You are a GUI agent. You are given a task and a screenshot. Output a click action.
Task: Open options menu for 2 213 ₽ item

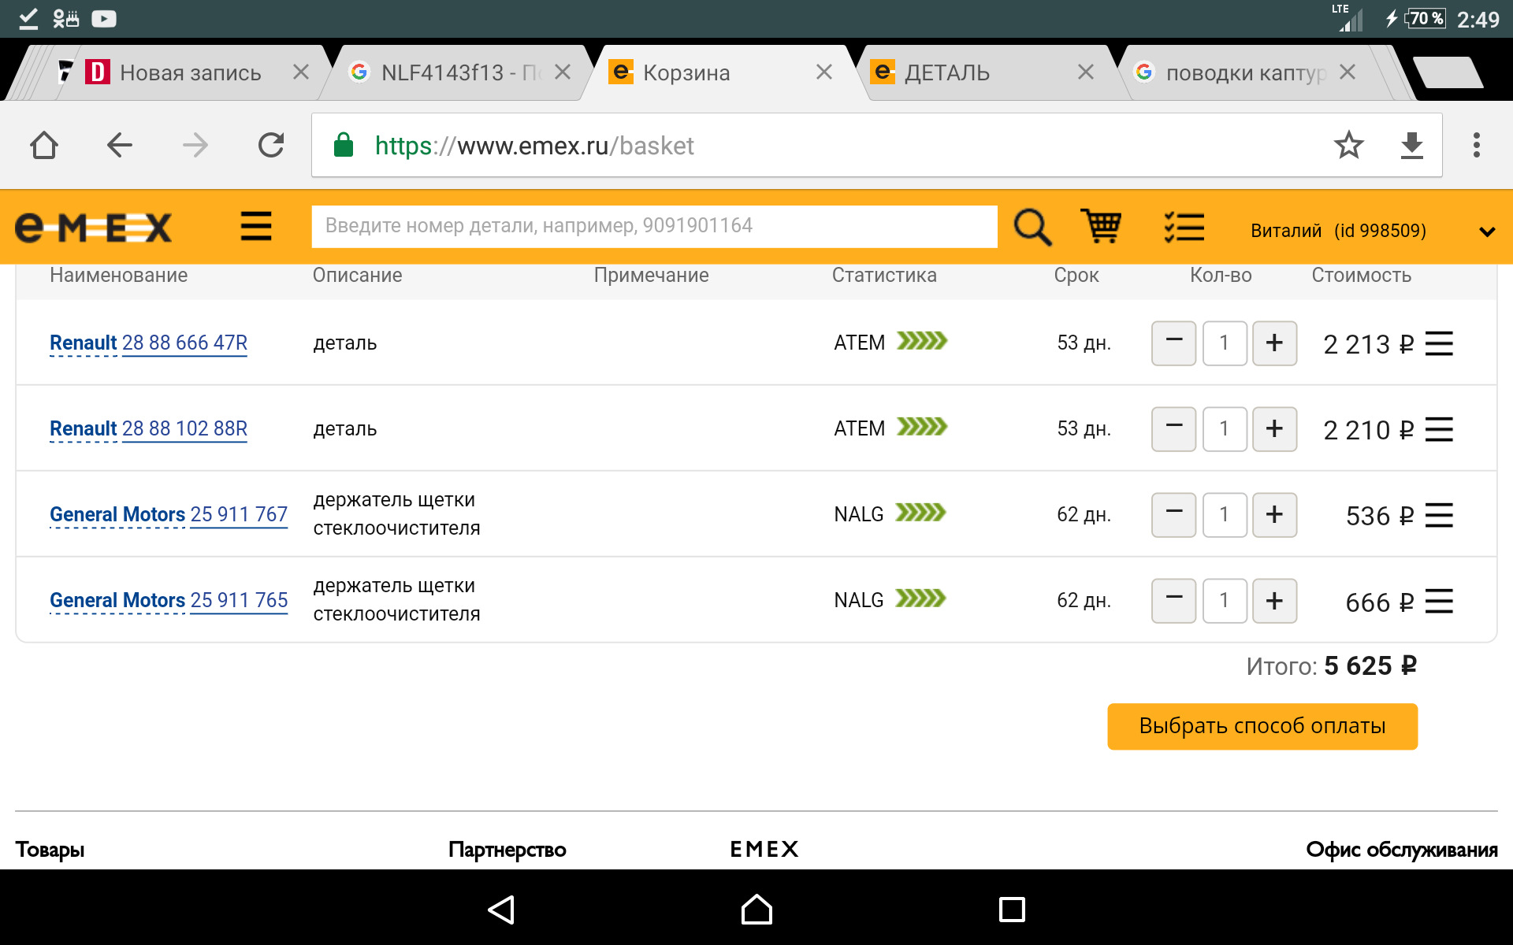[1439, 344]
